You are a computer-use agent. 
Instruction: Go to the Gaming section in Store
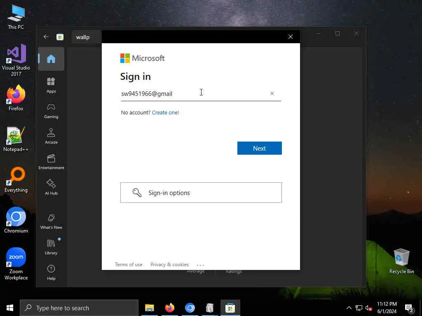(51, 111)
